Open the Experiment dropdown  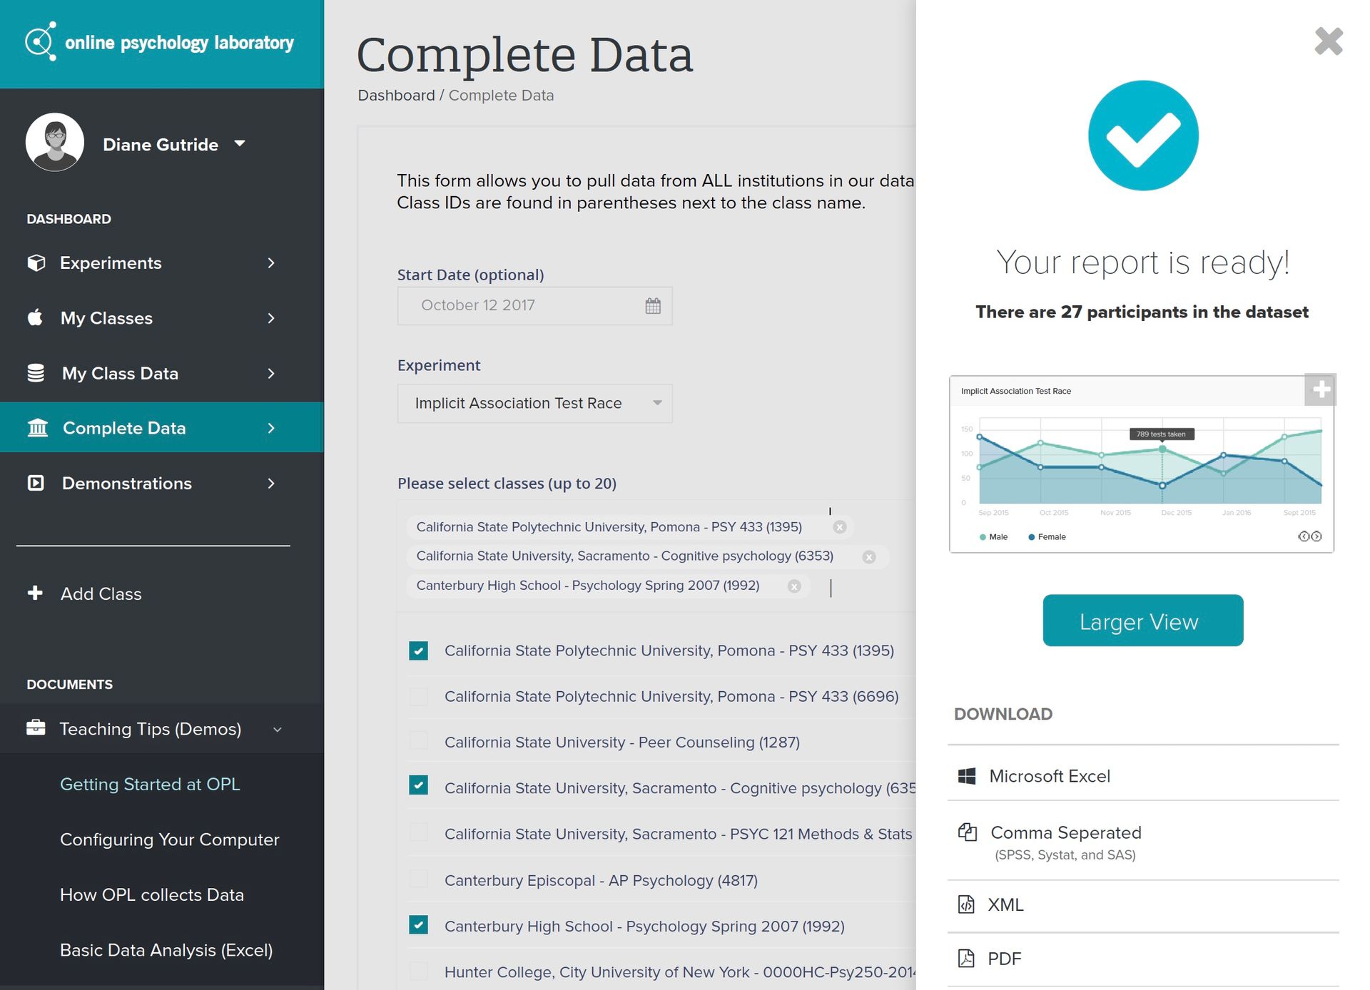tap(534, 404)
